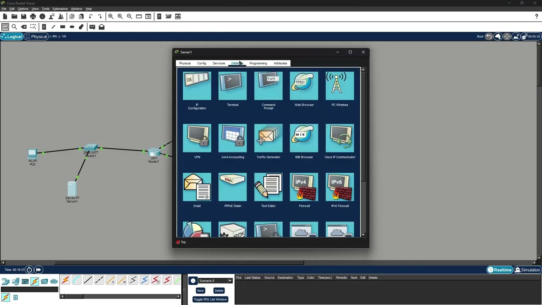Click the Save file toolbar icon

(24, 17)
